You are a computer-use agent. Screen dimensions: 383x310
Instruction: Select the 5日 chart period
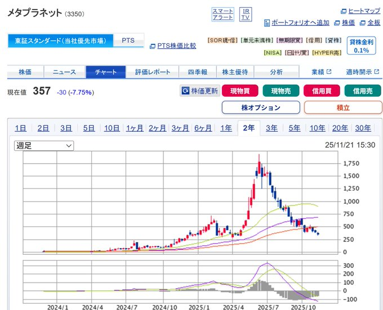point(89,128)
